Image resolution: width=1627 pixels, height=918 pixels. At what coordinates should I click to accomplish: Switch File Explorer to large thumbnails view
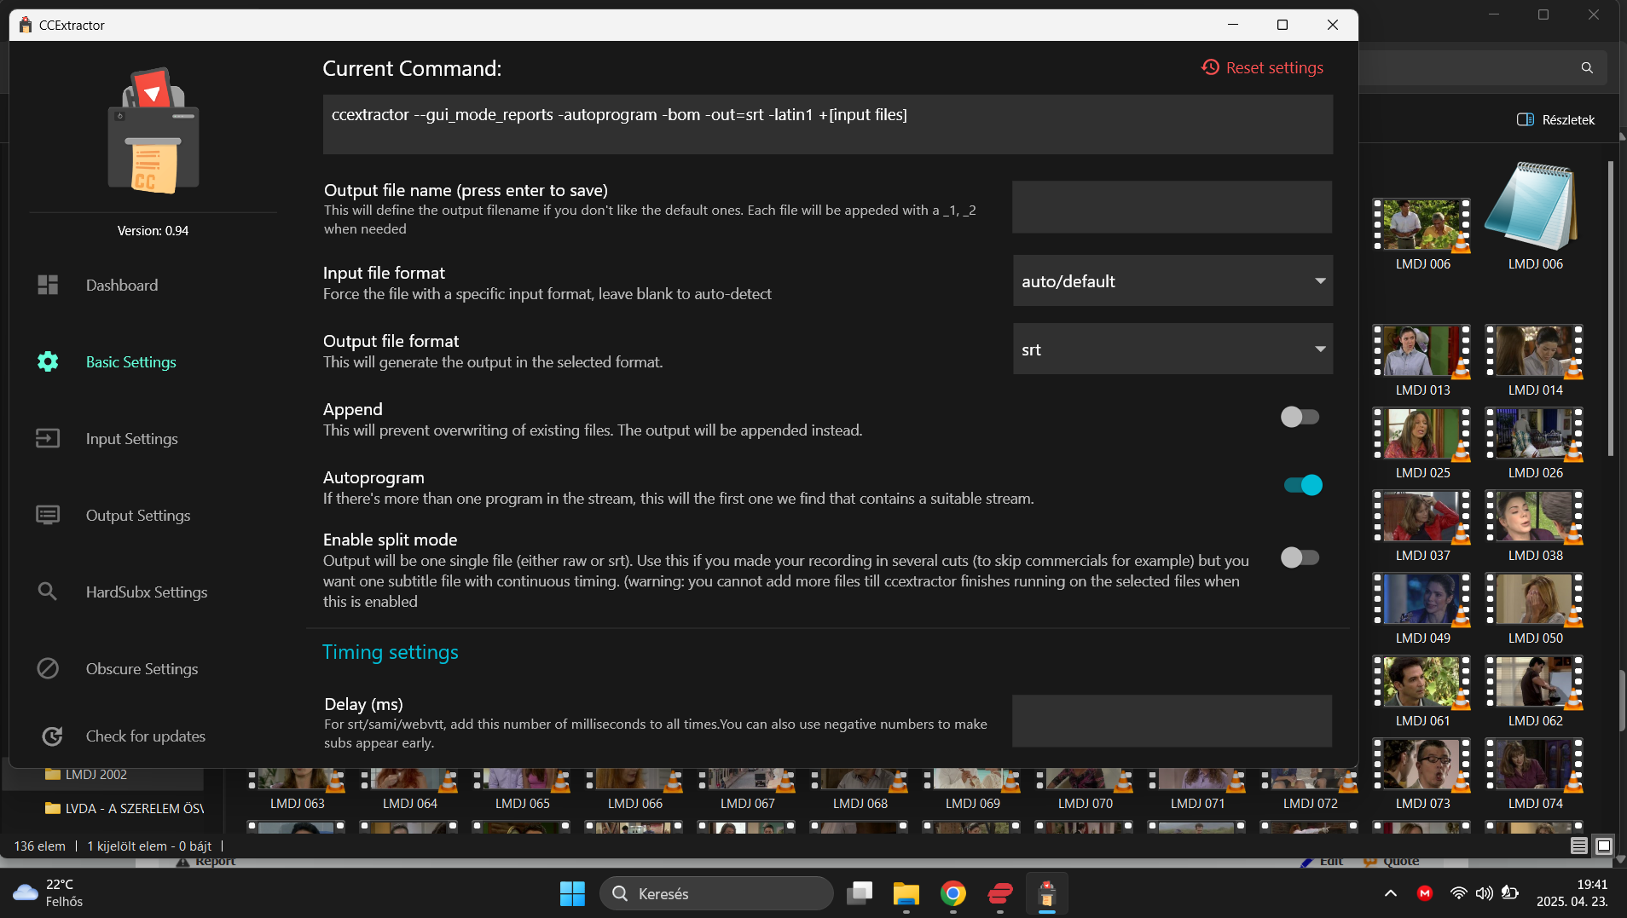pyautogui.click(x=1604, y=846)
